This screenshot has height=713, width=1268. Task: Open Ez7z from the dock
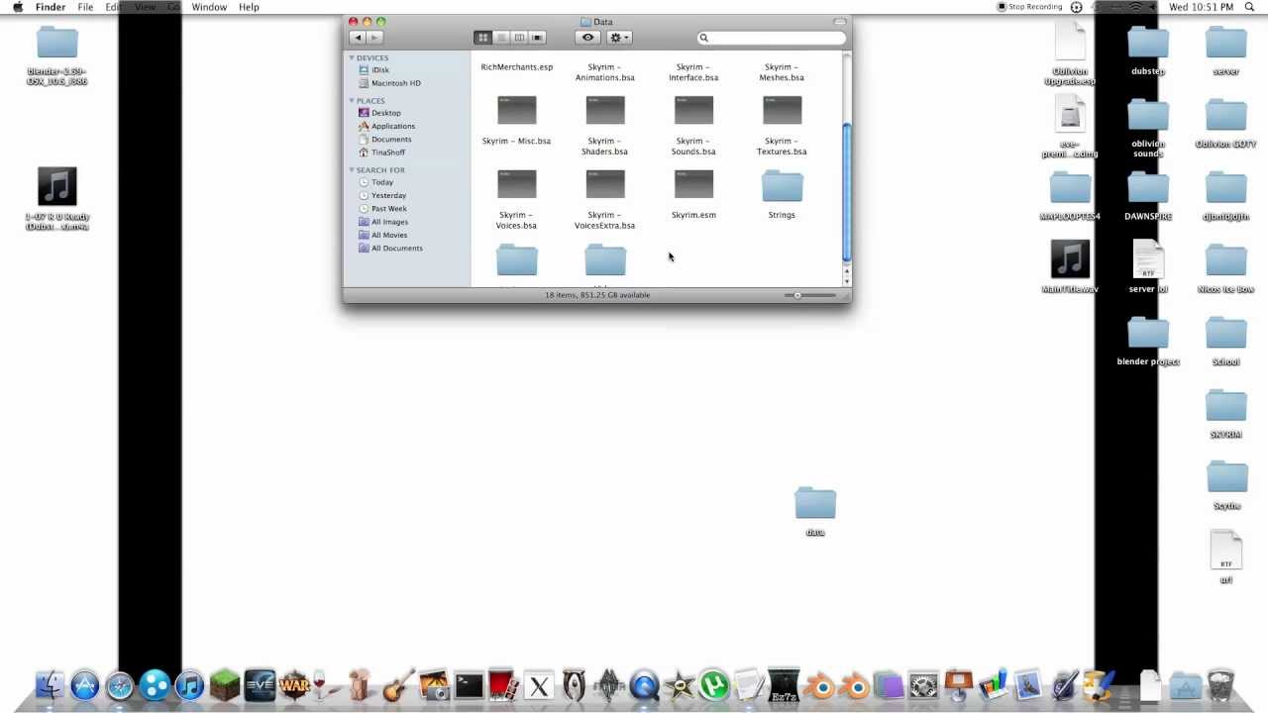click(784, 684)
